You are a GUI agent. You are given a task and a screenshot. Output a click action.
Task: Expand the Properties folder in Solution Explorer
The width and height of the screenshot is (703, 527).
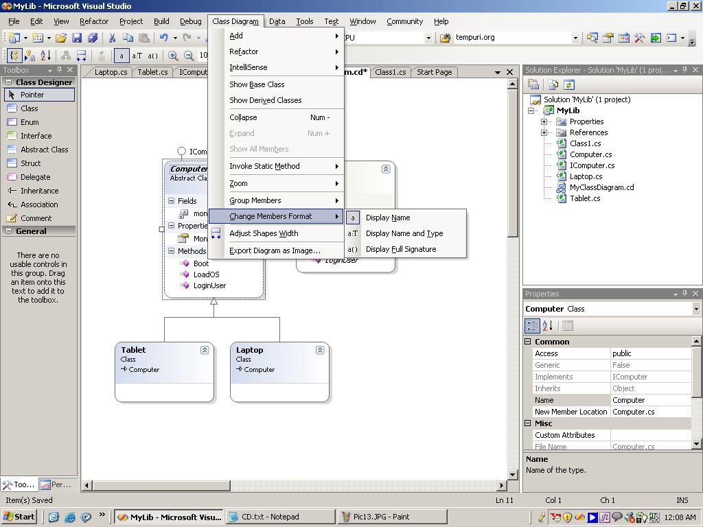(x=544, y=121)
